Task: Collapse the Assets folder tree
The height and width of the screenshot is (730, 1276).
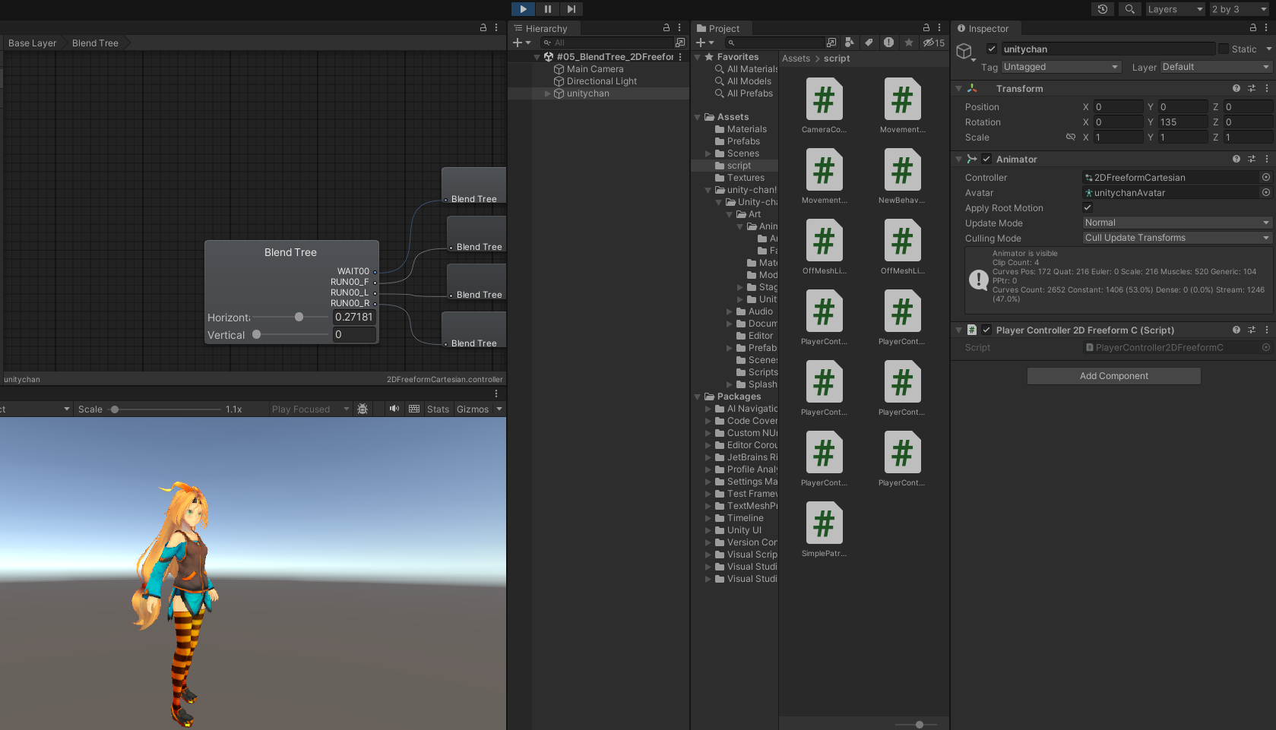Action: pyautogui.click(x=698, y=117)
